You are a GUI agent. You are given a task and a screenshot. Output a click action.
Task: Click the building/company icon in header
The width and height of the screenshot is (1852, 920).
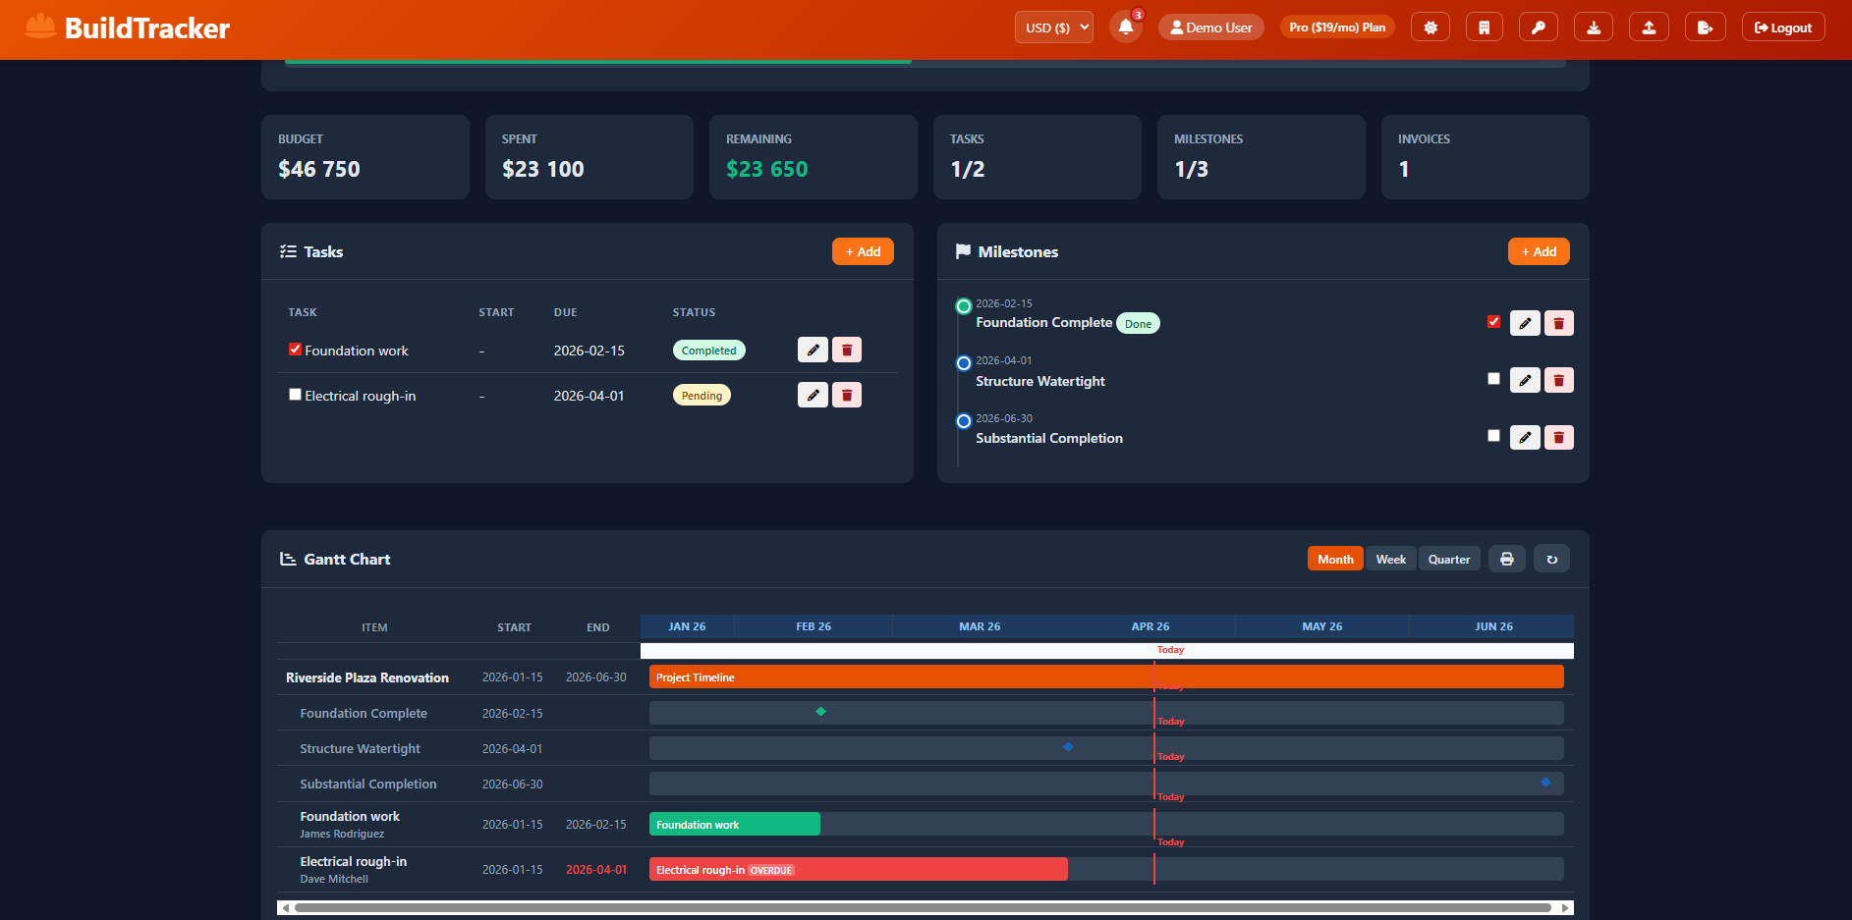(1484, 27)
